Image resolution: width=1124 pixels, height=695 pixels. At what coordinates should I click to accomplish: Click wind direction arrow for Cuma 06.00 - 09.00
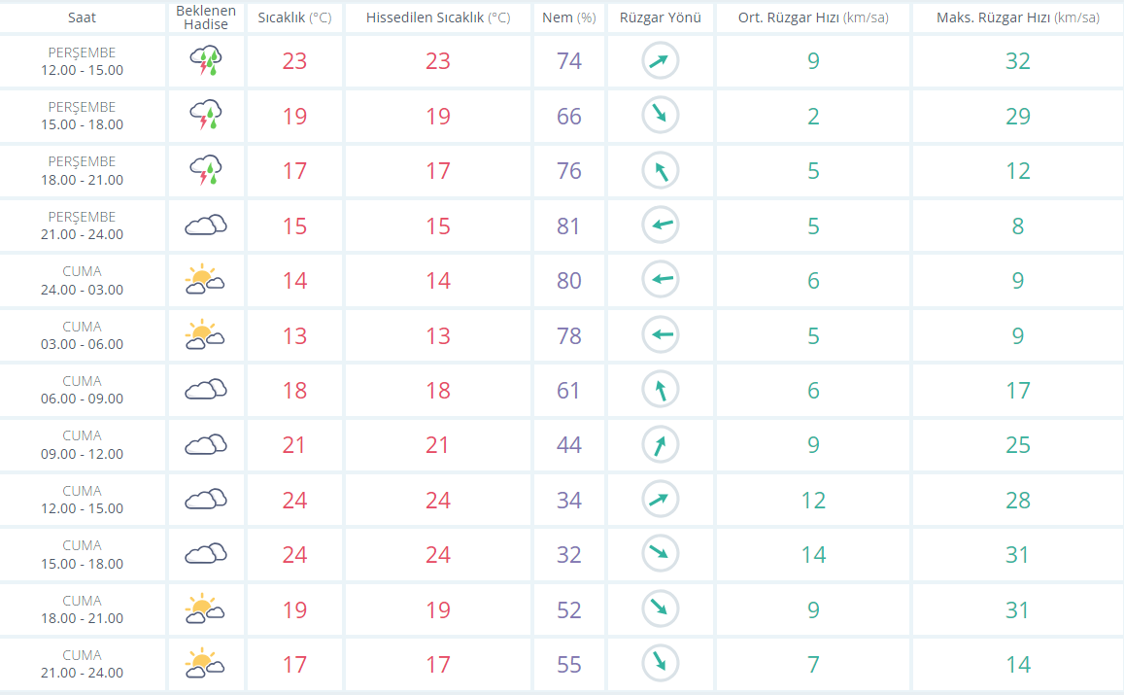[661, 390]
